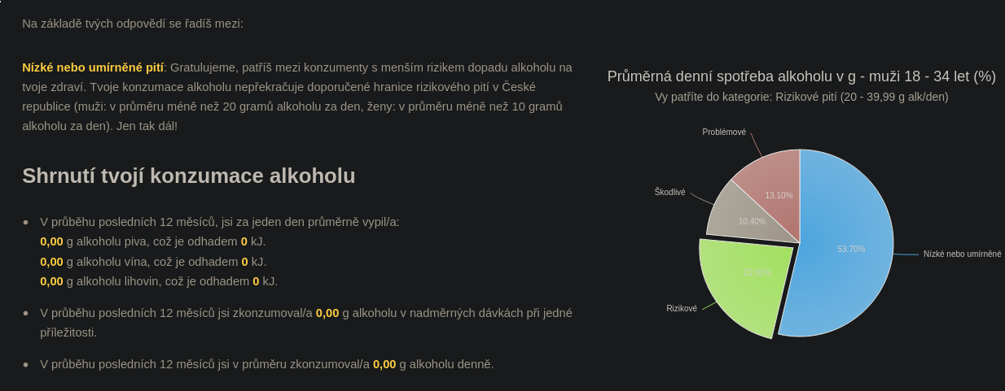Click the 22.80% value on the pie
The image size is (1005, 391).
[x=757, y=273]
